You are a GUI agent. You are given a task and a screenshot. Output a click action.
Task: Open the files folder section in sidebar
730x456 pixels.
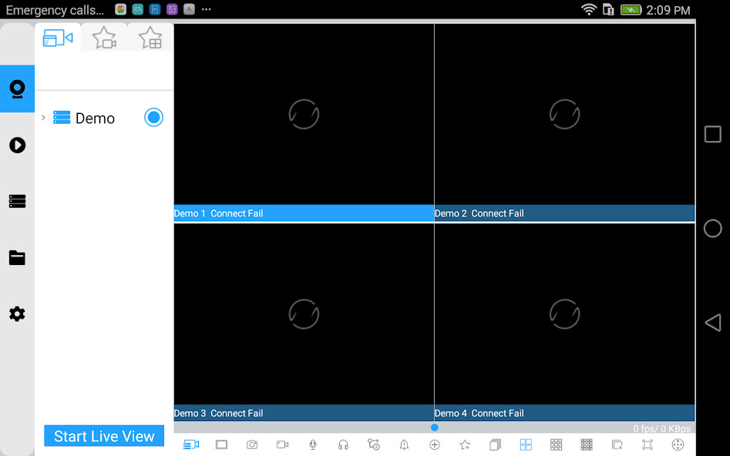click(x=17, y=257)
